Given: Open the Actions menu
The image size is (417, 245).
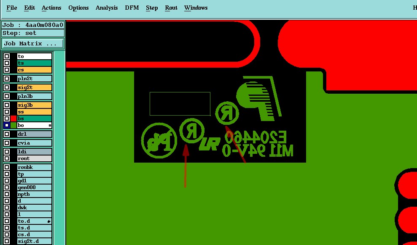Looking at the screenshot, I should pyautogui.click(x=51, y=8).
